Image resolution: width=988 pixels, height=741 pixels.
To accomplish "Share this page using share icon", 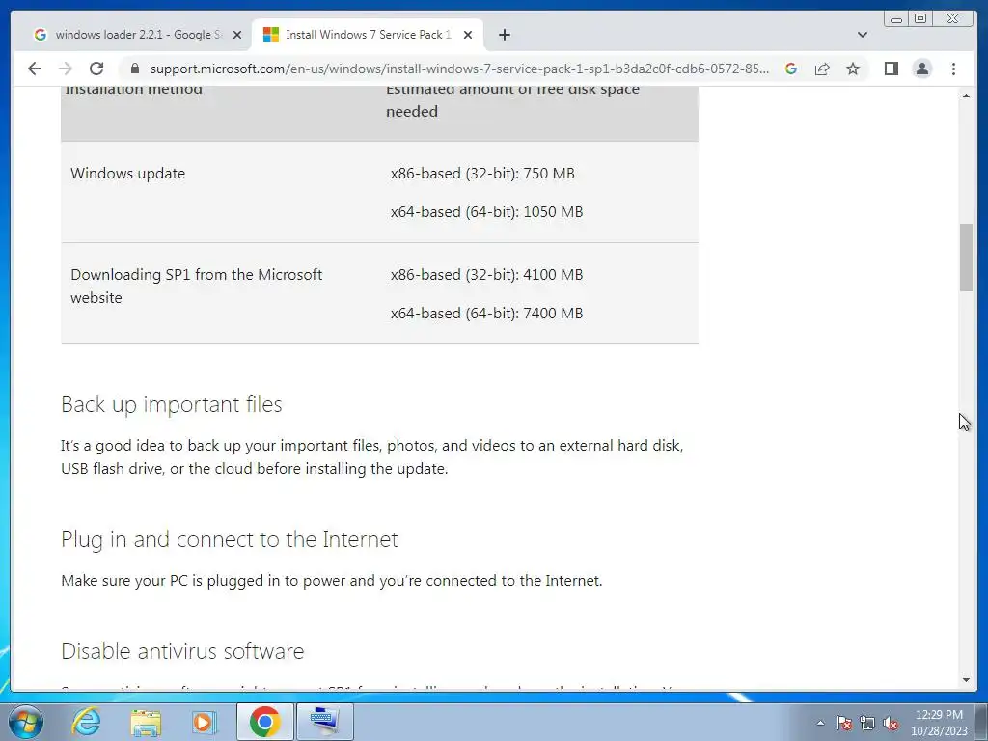I will pyautogui.click(x=822, y=69).
